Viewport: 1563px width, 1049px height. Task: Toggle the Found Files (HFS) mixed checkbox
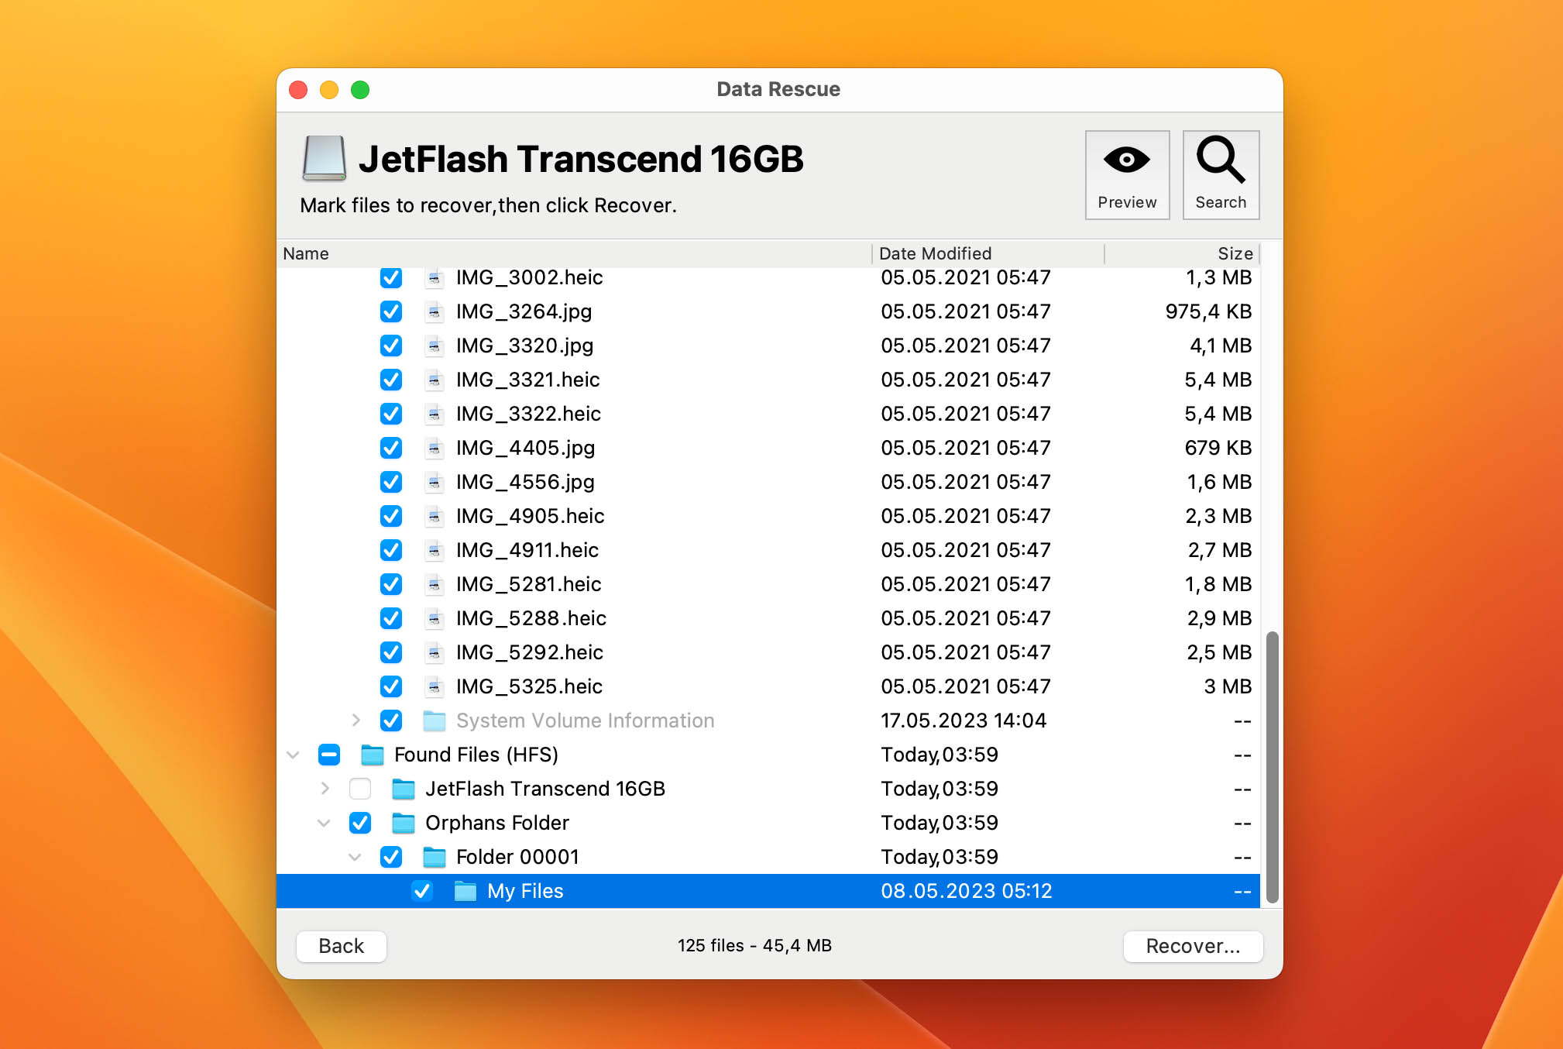pos(329,755)
